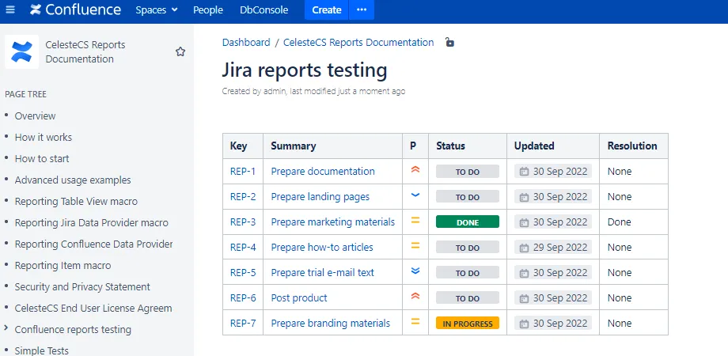Image resolution: width=728 pixels, height=356 pixels.
Task: Click the highest priority icon for REP-6
Action: click(x=415, y=297)
